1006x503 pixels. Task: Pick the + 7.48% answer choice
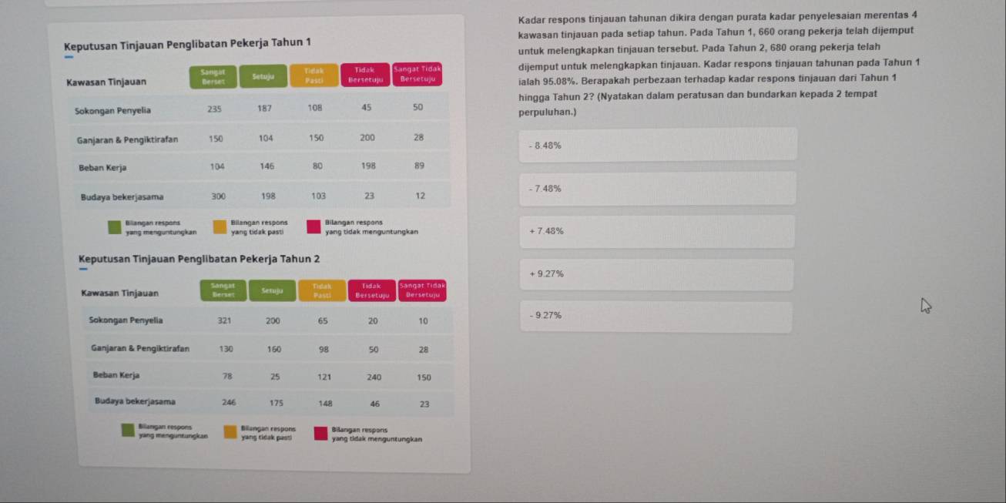[x=657, y=231]
